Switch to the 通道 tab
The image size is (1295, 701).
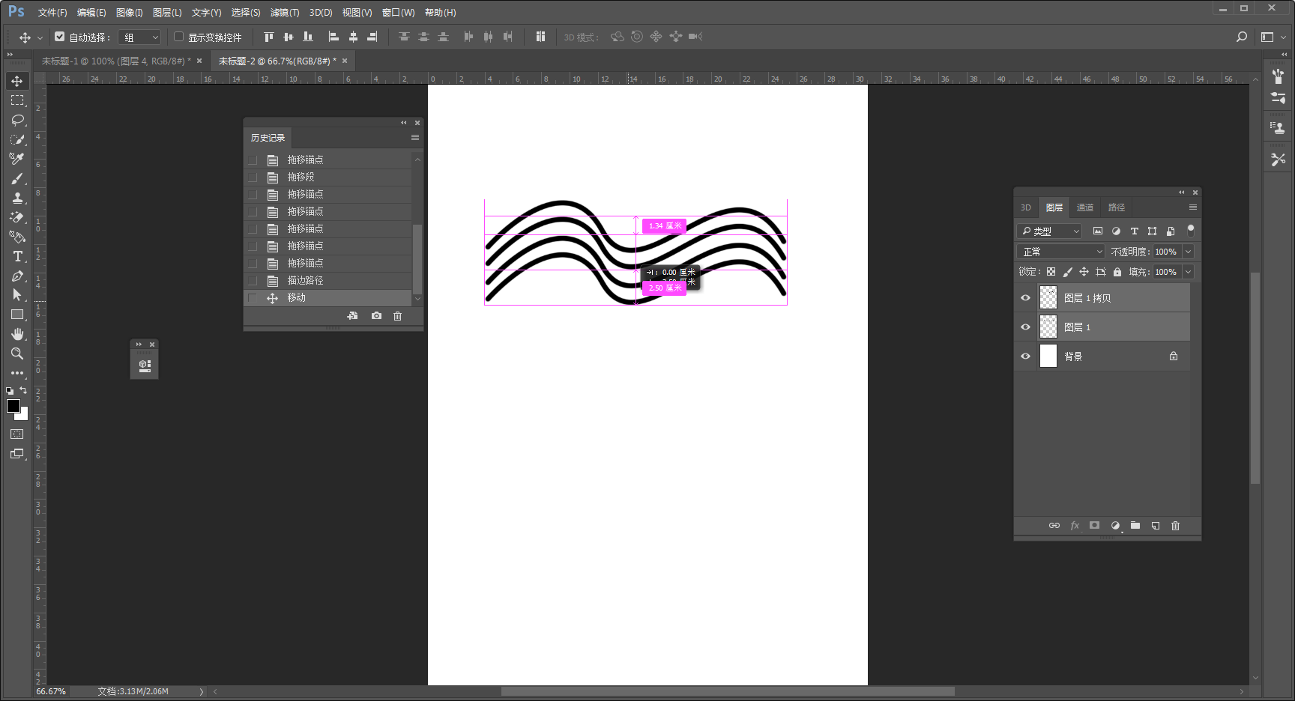coord(1085,207)
